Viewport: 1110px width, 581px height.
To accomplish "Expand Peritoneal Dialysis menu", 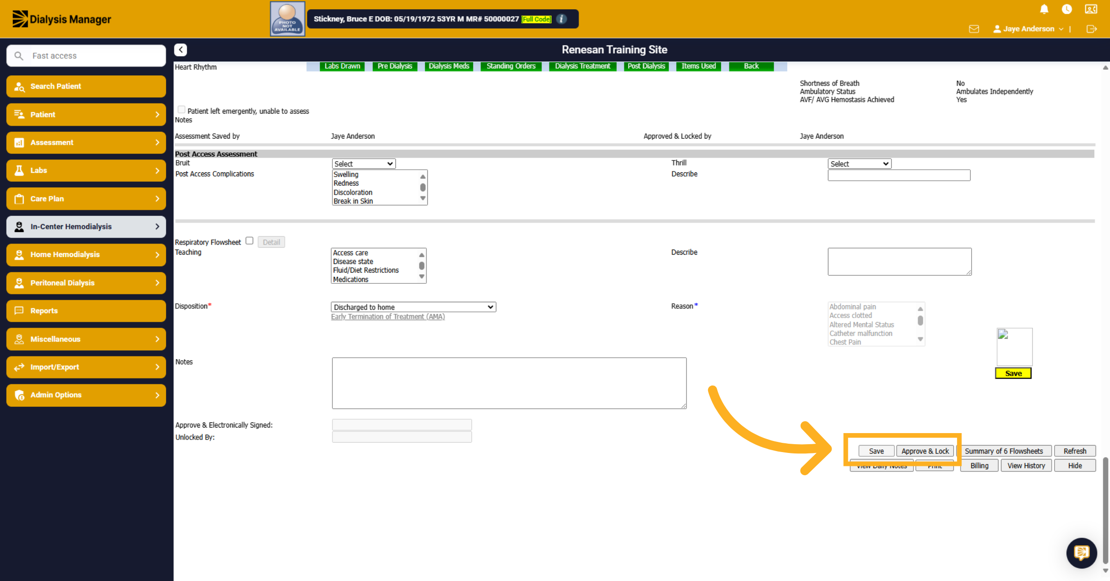I will point(86,282).
